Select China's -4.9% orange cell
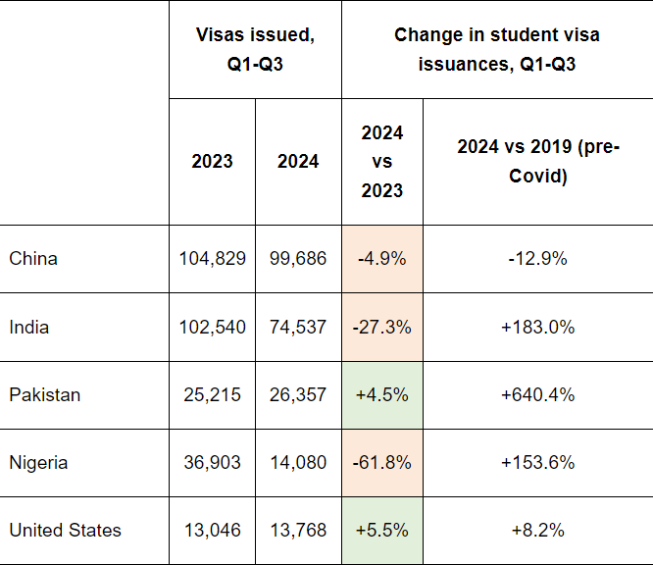 click(x=382, y=259)
